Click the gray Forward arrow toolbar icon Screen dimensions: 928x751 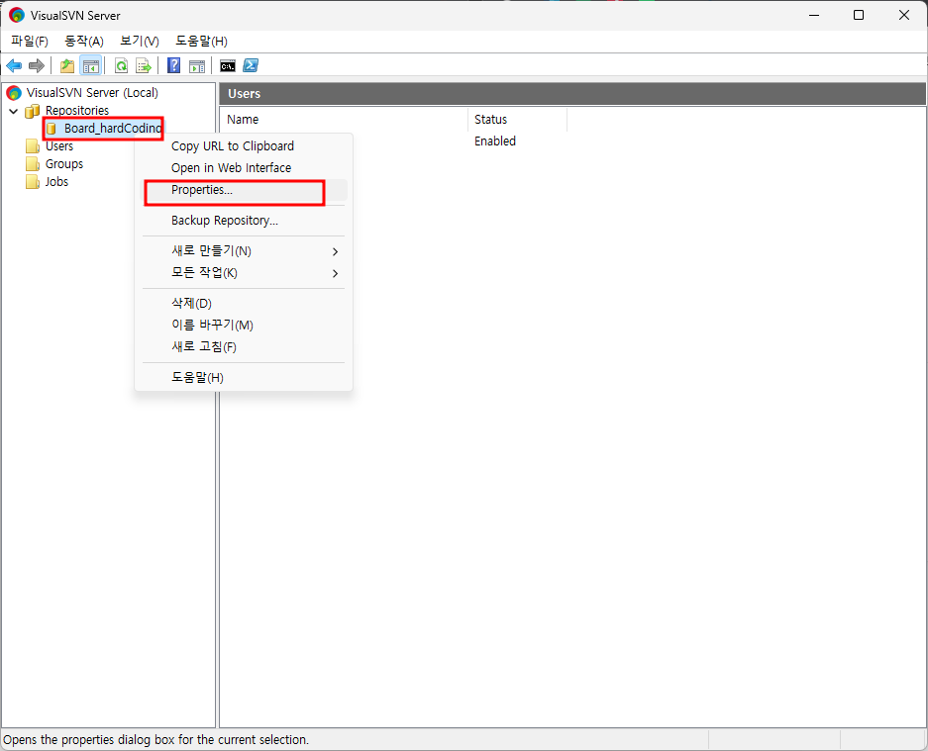coord(37,65)
